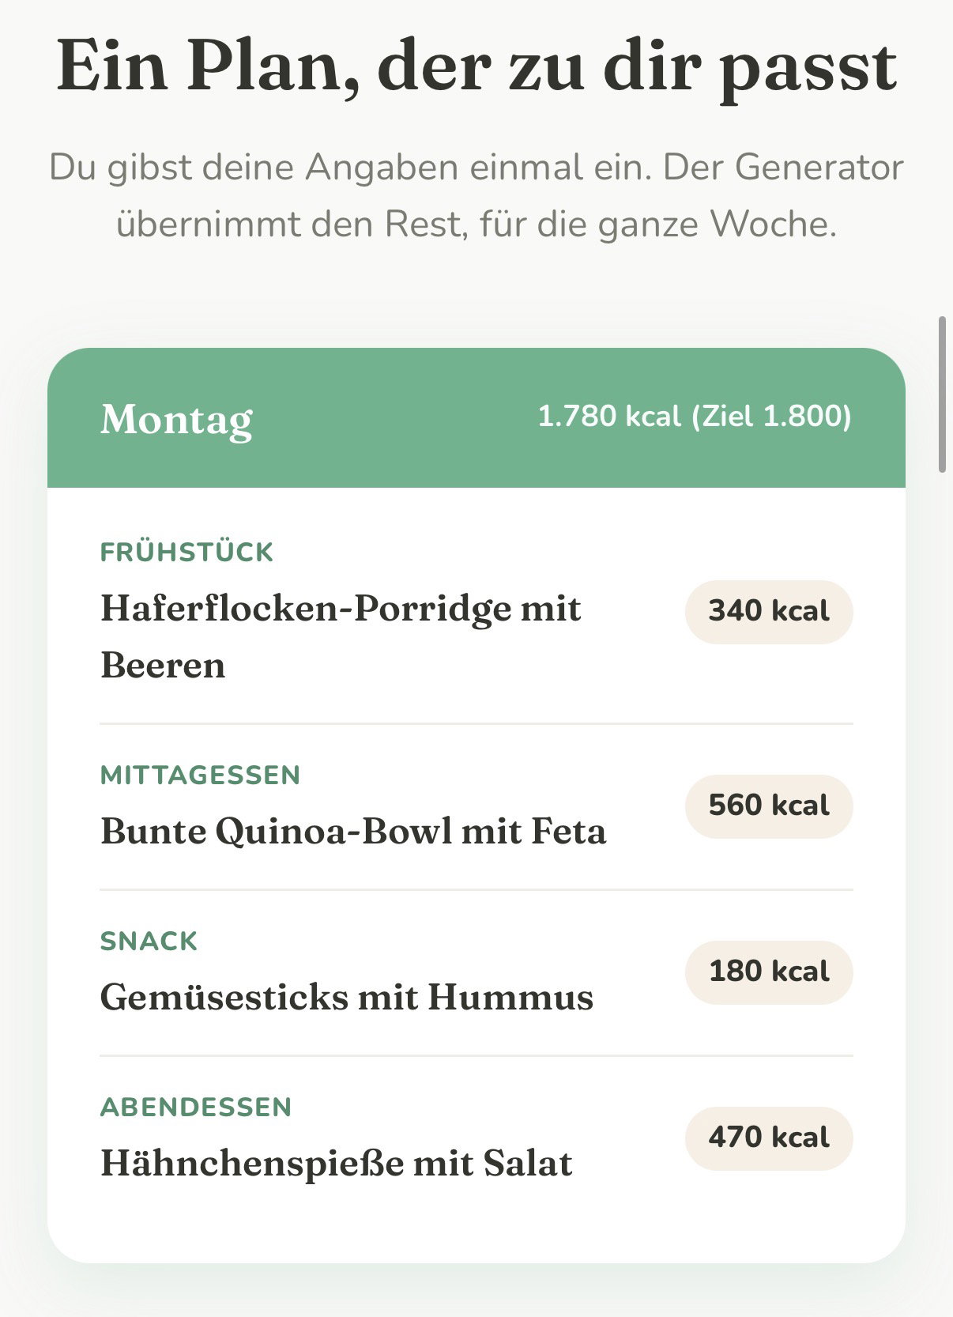The width and height of the screenshot is (953, 1317).
Task: Click the 470 kcal badge
Action: click(x=769, y=1138)
